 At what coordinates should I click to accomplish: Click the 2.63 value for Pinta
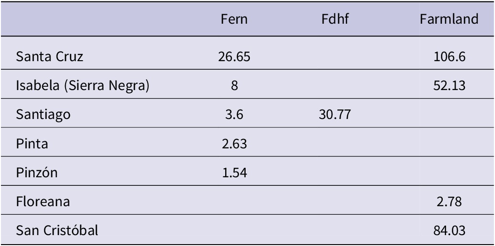[234, 143]
